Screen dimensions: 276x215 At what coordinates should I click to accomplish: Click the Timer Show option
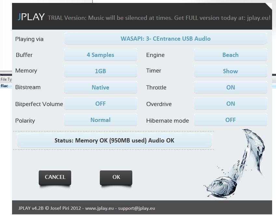(x=230, y=71)
